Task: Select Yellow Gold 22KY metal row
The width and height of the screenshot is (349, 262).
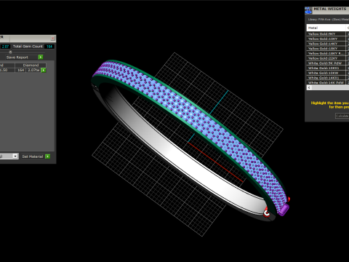Action: click(326, 58)
